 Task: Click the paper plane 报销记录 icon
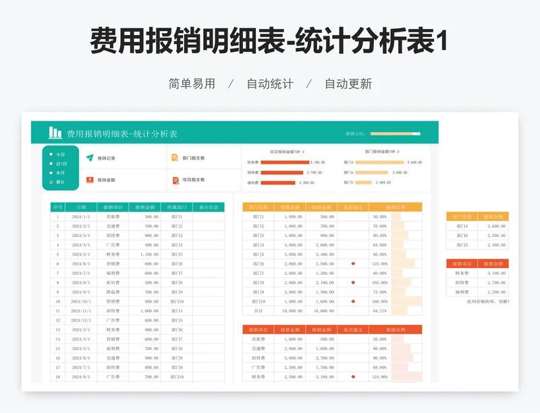click(x=90, y=158)
